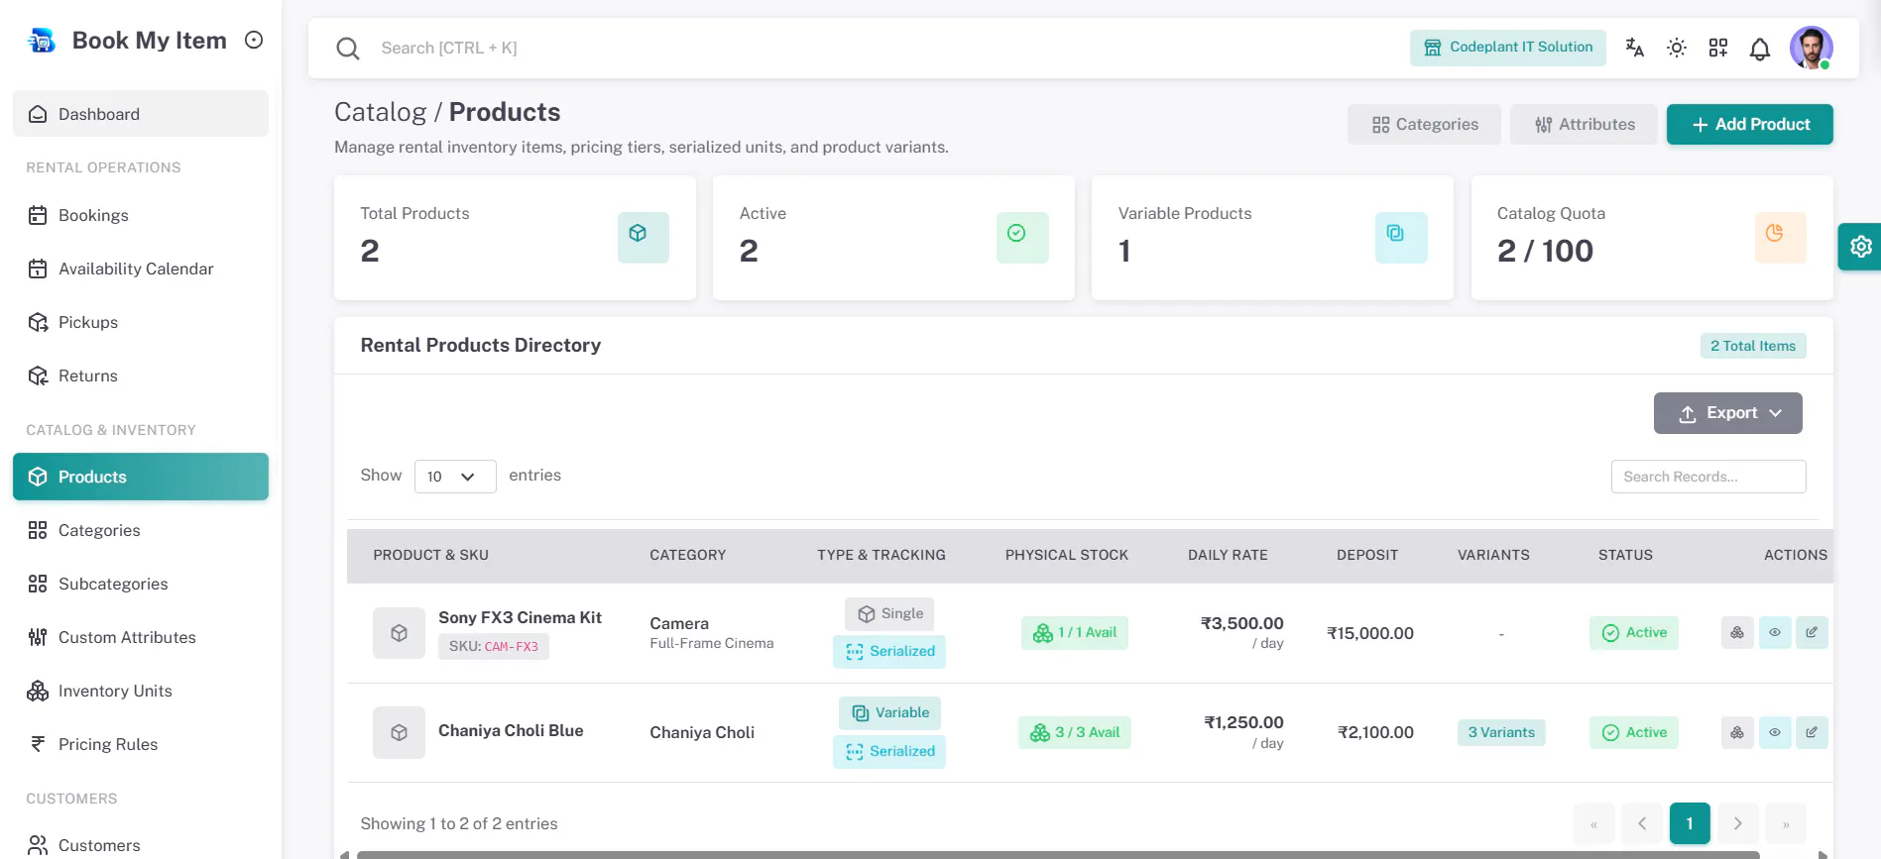
Task: Focus the Search Records field
Action: pos(1708,477)
